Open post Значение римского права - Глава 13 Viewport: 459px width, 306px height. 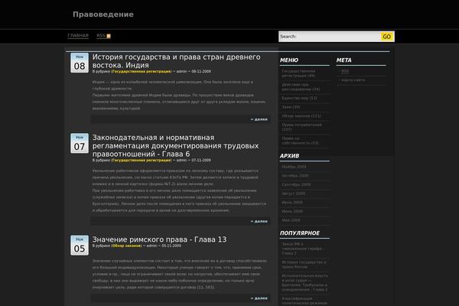click(x=159, y=239)
